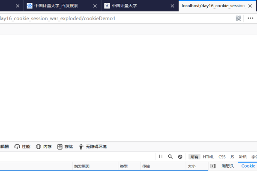
Task: Click the performance gauge icon
Action: (17, 147)
